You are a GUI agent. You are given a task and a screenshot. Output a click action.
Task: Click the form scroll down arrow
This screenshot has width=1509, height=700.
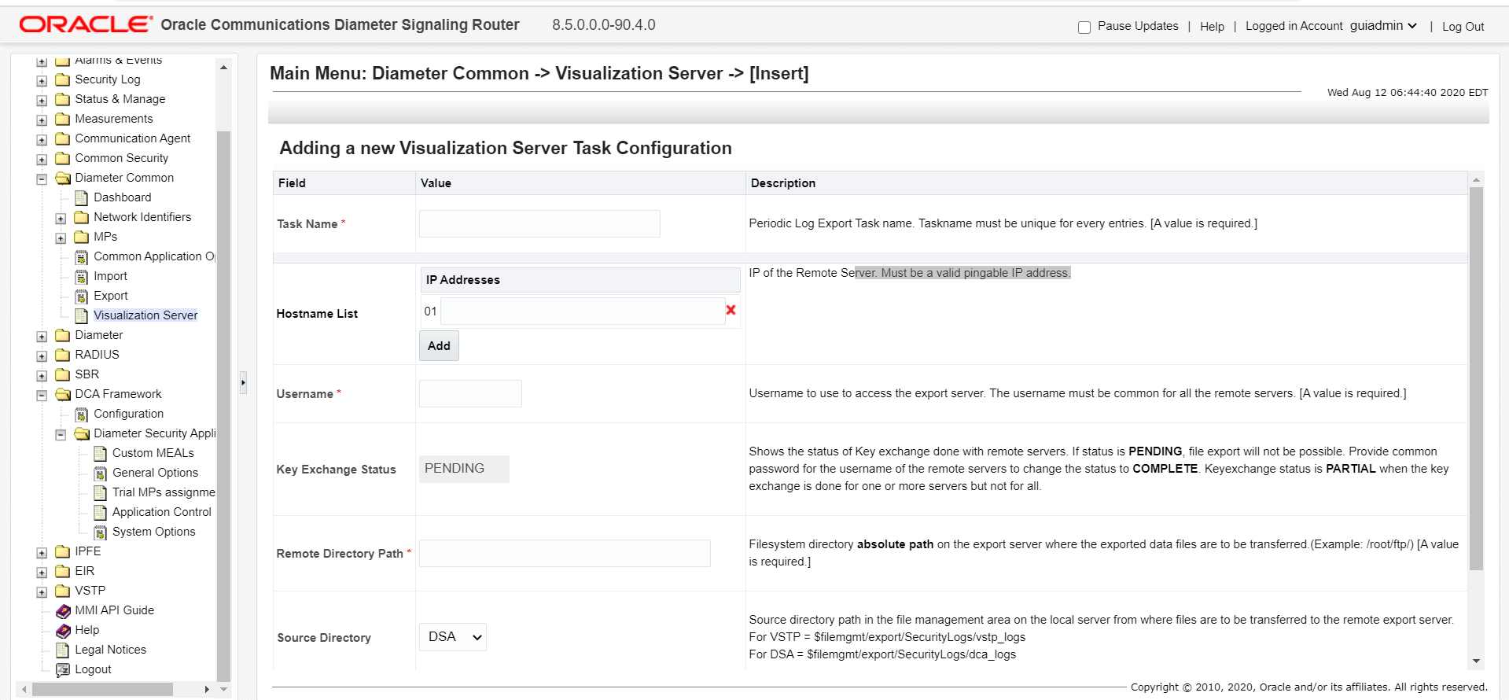(x=1476, y=661)
